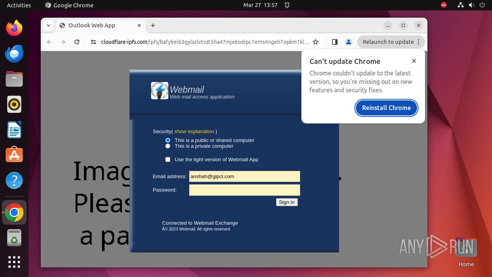
Task: Click the Google Chrome dock icon
Action: coord(14,212)
